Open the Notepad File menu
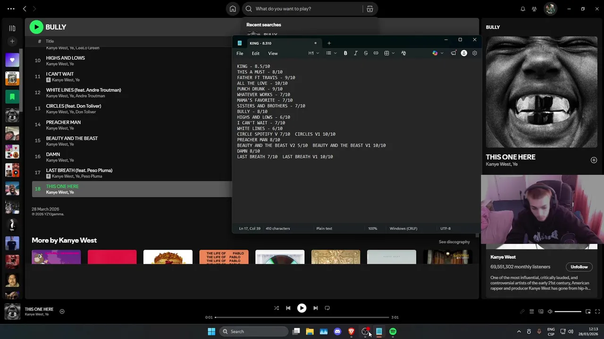The width and height of the screenshot is (604, 339). (240, 53)
